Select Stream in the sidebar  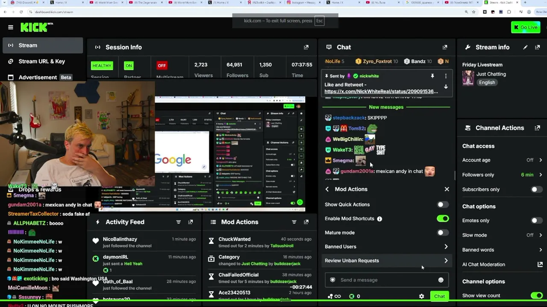pyautogui.click(x=43, y=46)
